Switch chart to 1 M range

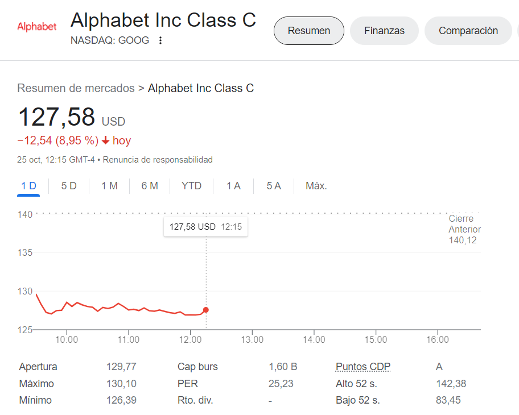click(109, 186)
